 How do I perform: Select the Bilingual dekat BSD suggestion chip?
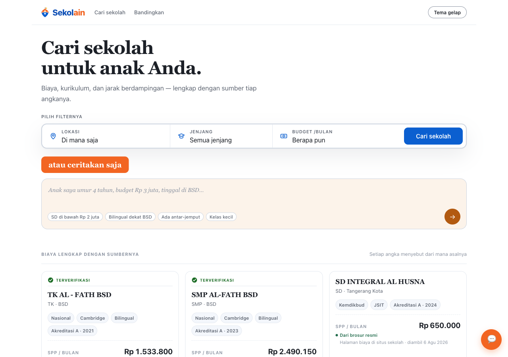click(x=130, y=217)
